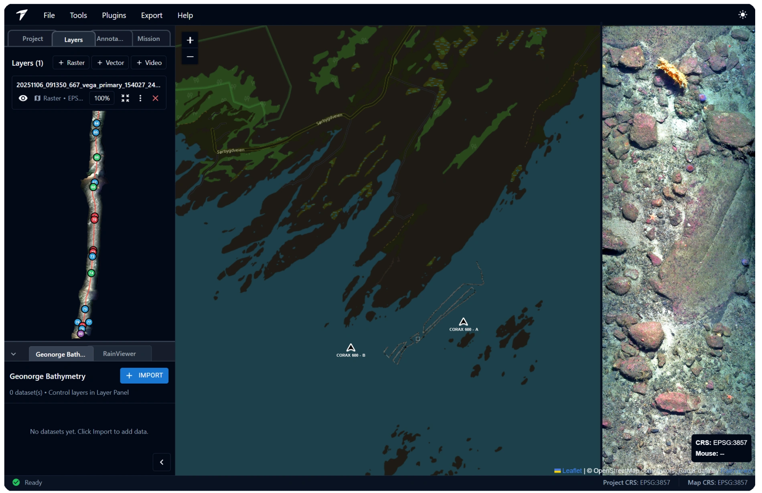Screen dimensions: 762x493
Task: Switch to the Mission tab
Action: coord(148,39)
